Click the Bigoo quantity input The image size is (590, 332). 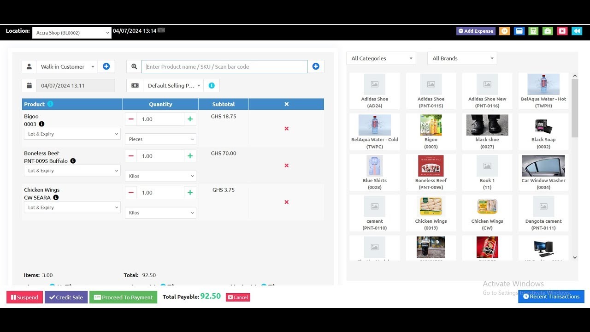(160, 119)
